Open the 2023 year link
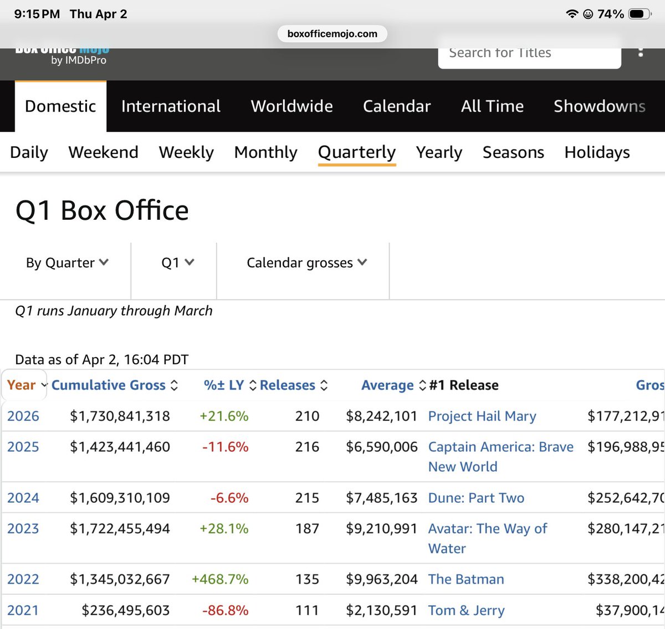The height and width of the screenshot is (629, 665). click(x=23, y=529)
